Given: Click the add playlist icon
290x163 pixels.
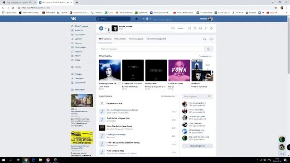Looking at the screenshot, I should (204, 39).
